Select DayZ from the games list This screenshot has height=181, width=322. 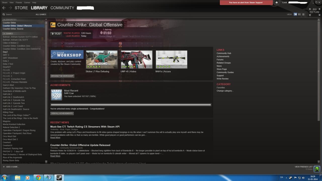click(5, 52)
